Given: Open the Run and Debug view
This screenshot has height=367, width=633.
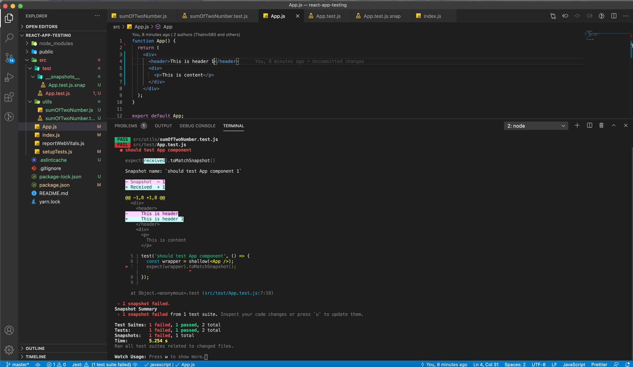Looking at the screenshot, I should (x=9, y=78).
